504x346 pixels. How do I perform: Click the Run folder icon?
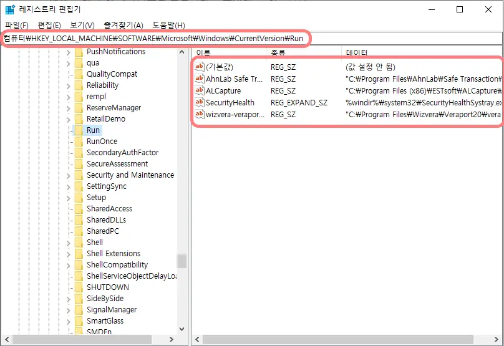tap(79, 130)
